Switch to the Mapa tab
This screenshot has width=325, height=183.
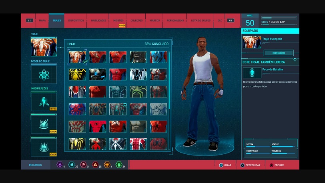42,20
